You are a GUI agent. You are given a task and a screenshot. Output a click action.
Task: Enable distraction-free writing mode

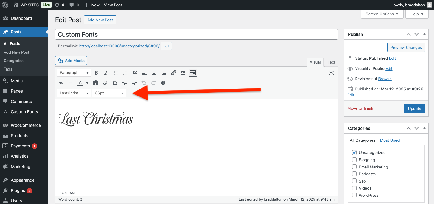pos(331,73)
